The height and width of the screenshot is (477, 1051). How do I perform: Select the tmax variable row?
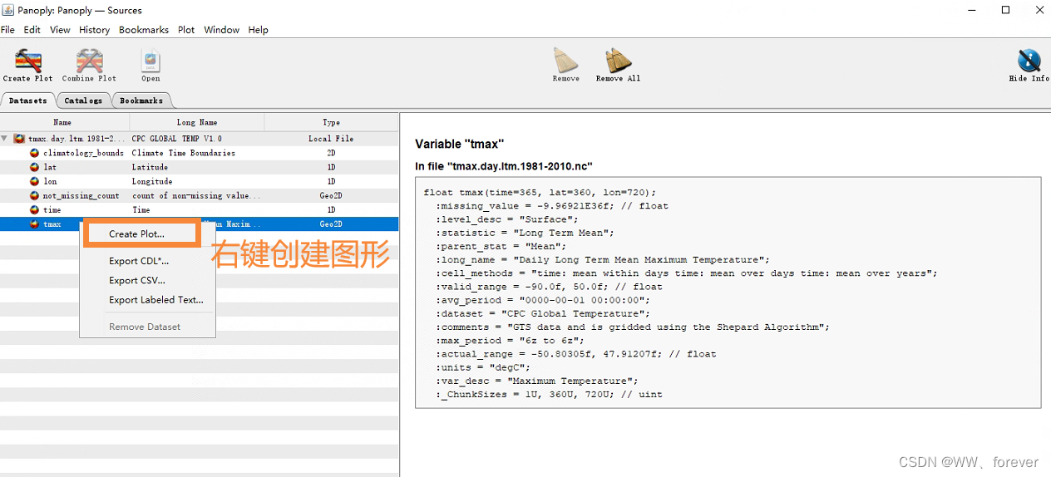pos(200,224)
